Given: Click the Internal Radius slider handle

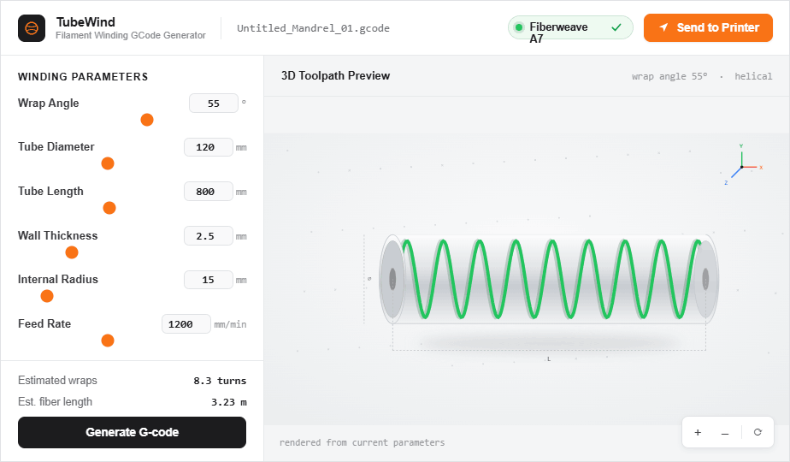Looking at the screenshot, I should tap(47, 296).
